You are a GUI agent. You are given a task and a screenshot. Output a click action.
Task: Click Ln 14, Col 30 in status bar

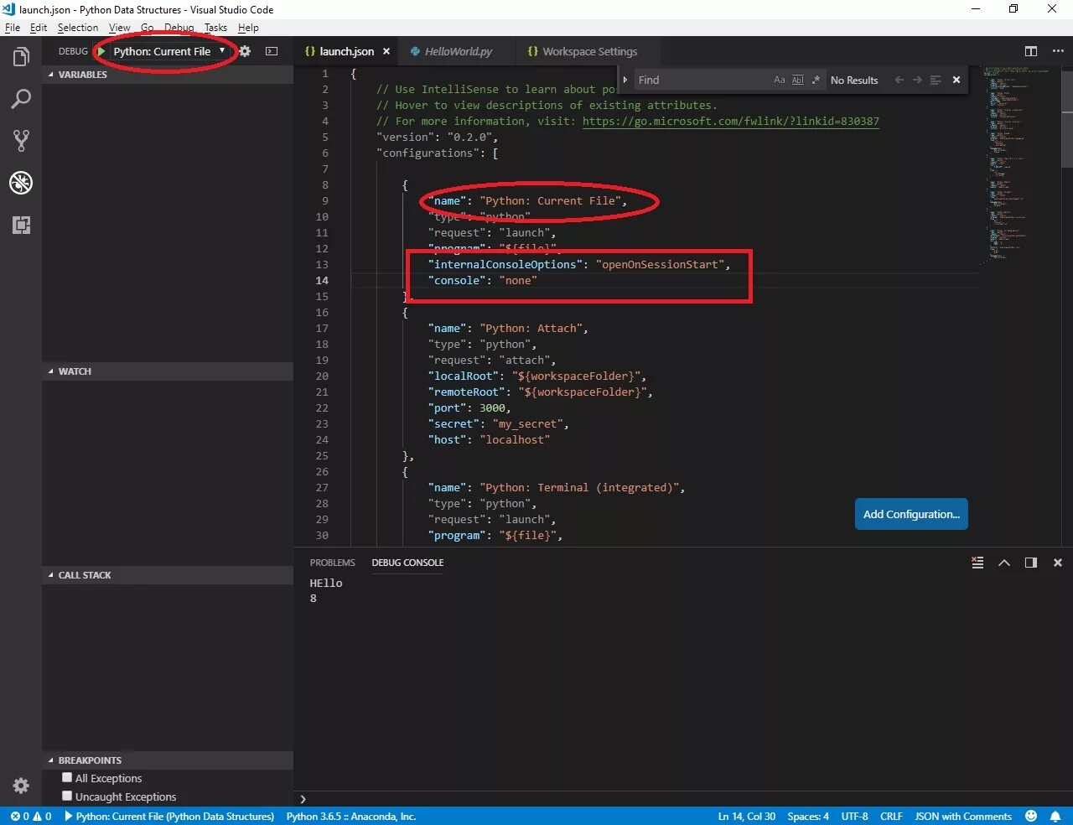pyautogui.click(x=746, y=816)
